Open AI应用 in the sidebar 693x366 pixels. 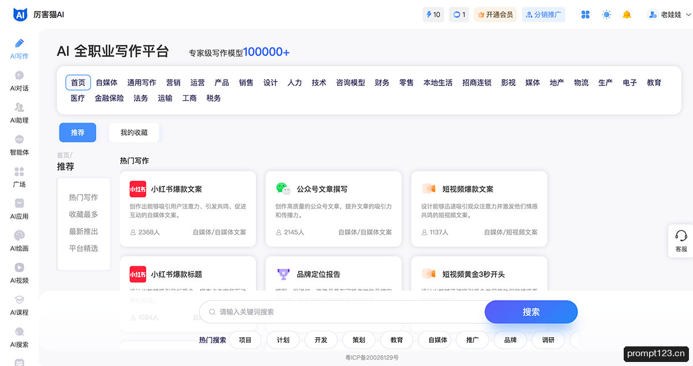tap(19, 210)
